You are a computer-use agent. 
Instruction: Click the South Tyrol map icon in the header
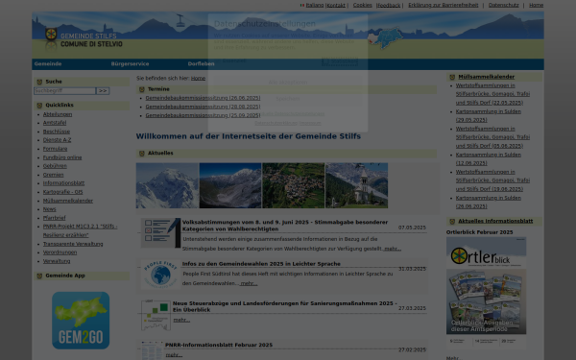(386, 37)
